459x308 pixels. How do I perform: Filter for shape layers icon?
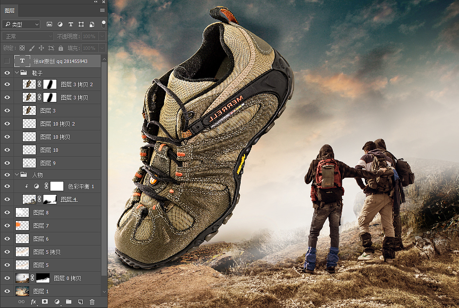[x=81, y=24]
